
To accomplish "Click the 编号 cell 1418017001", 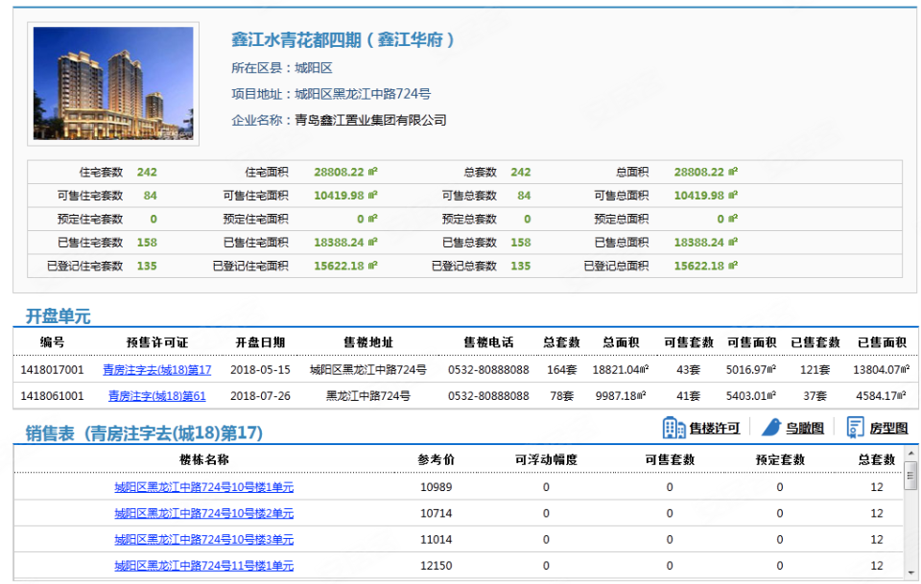I will (x=52, y=370).
